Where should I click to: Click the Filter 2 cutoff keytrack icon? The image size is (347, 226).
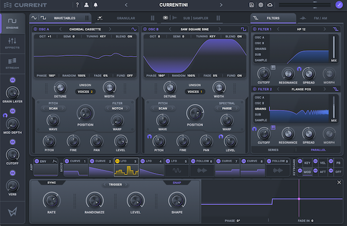[273, 128]
